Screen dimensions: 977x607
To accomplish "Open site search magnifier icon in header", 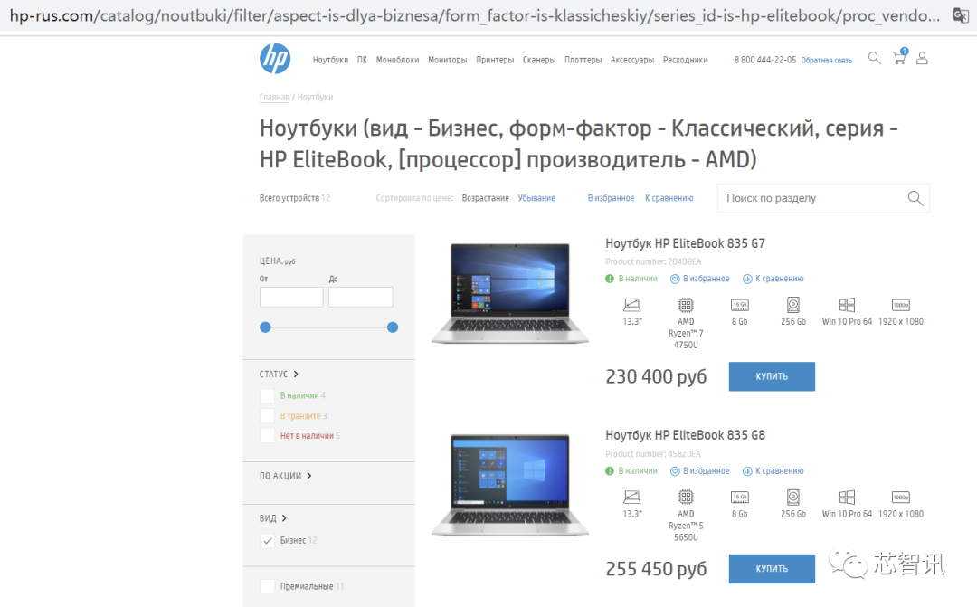I will (x=875, y=58).
